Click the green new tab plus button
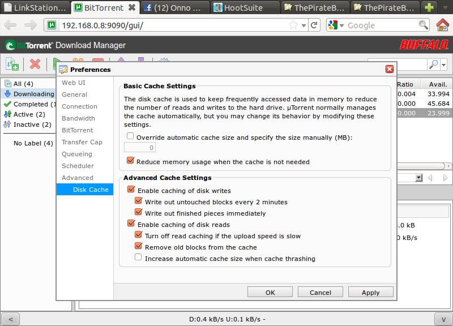This screenshot has width=453, height=326. pyautogui.click(x=430, y=8)
